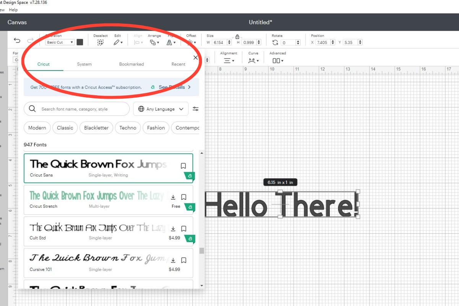Click the Deselect icon

(x=100, y=42)
